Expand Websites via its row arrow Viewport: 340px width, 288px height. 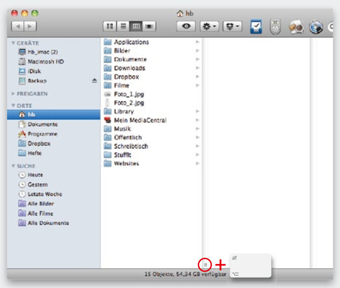pos(197,164)
